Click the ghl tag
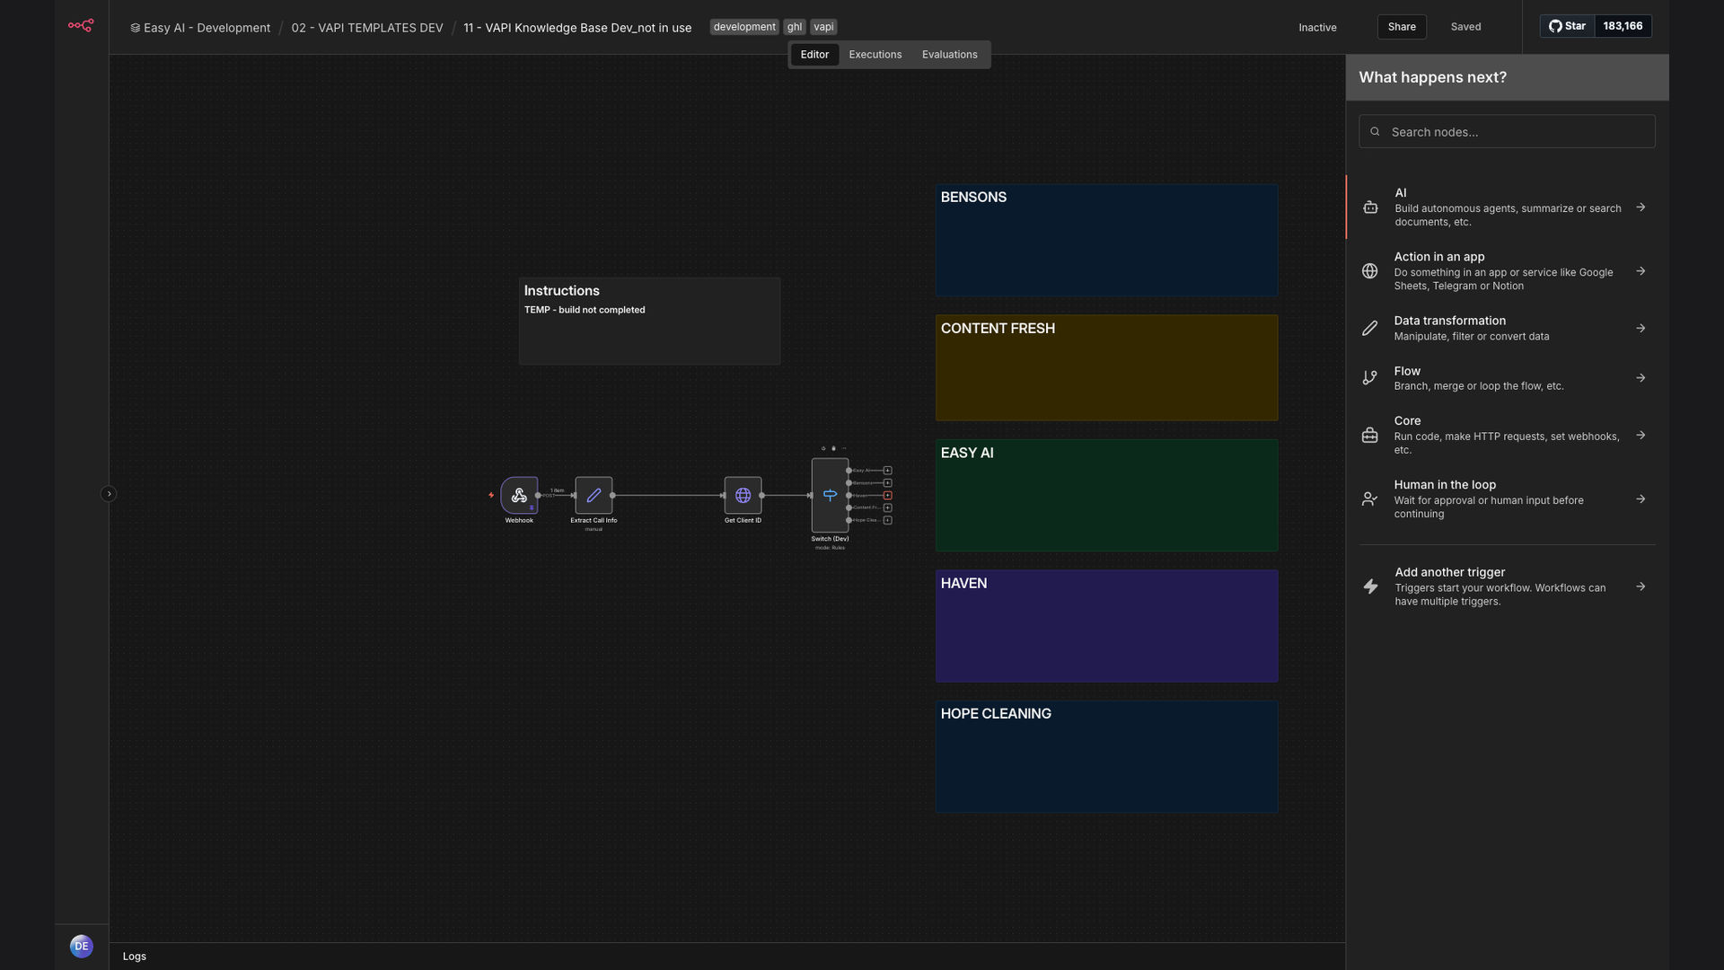1724x970 pixels. pos(795,27)
